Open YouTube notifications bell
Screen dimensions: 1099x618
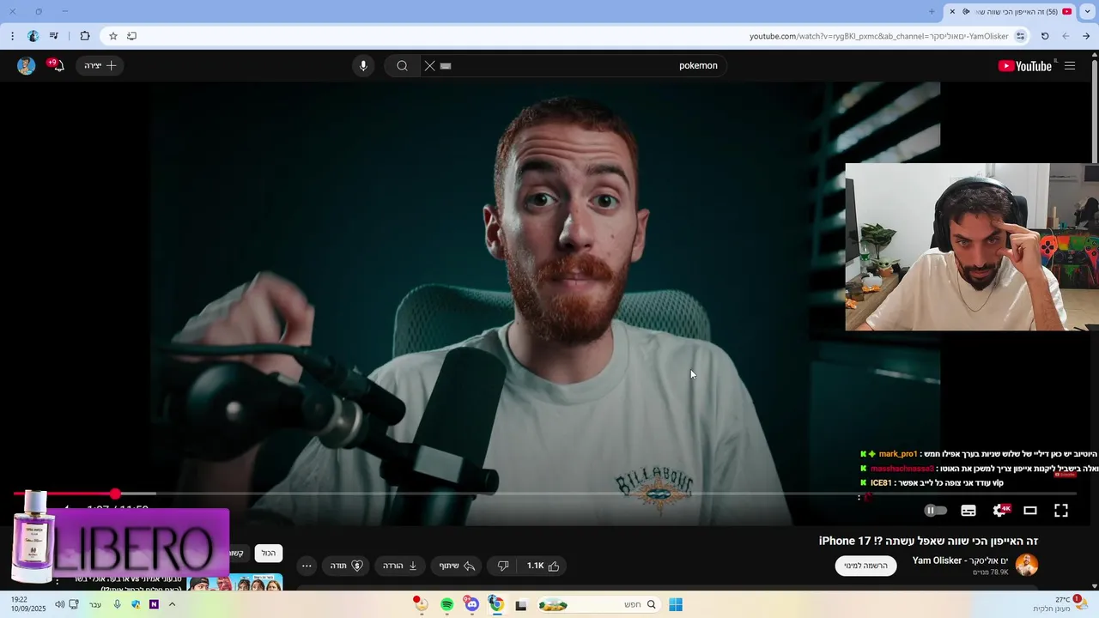(x=57, y=65)
